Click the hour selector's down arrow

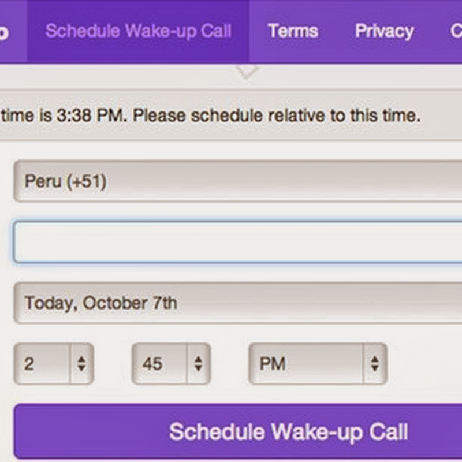[81, 368]
